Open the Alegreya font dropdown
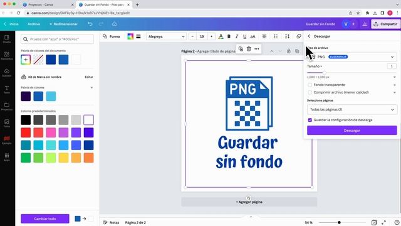401x226 pixels. (x=166, y=36)
